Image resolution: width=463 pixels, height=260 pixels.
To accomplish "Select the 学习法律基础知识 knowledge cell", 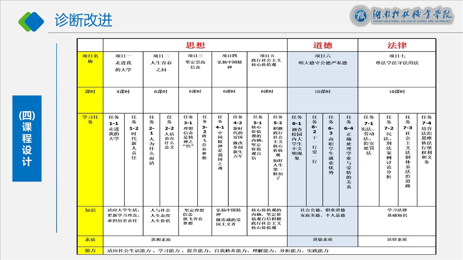I will pyautogui.click(x=397, y=213).
